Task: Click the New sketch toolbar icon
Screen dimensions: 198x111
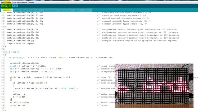Action: (x=10, y=6)
